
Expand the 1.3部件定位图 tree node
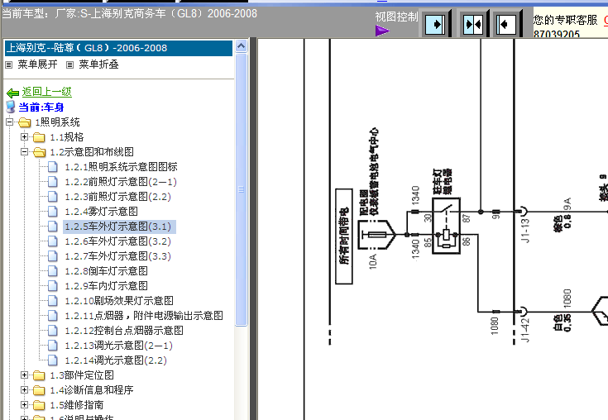[x=25, y=375]
